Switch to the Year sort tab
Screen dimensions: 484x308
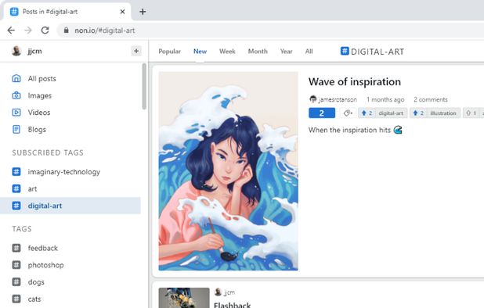[x=286, y=52]
